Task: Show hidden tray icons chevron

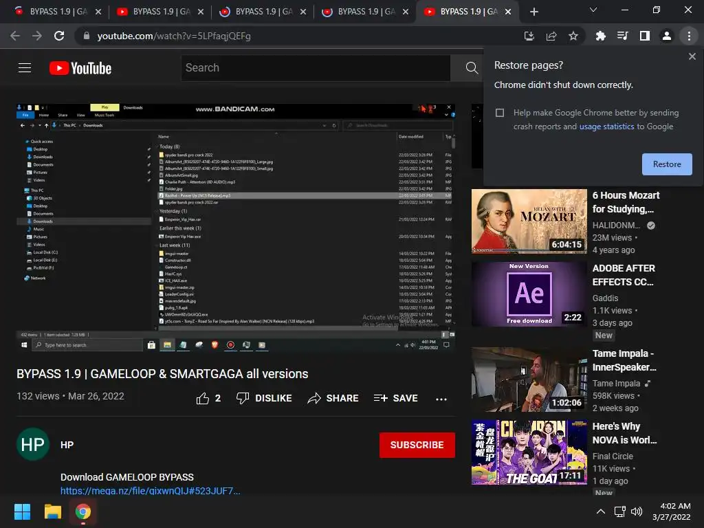Action: click(x=600, y=511)
